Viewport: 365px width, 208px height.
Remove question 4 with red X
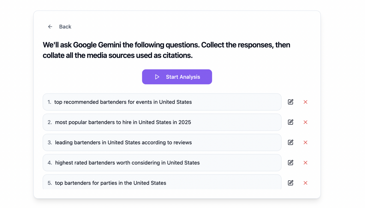pyautogui.click(x=305, y=163)
